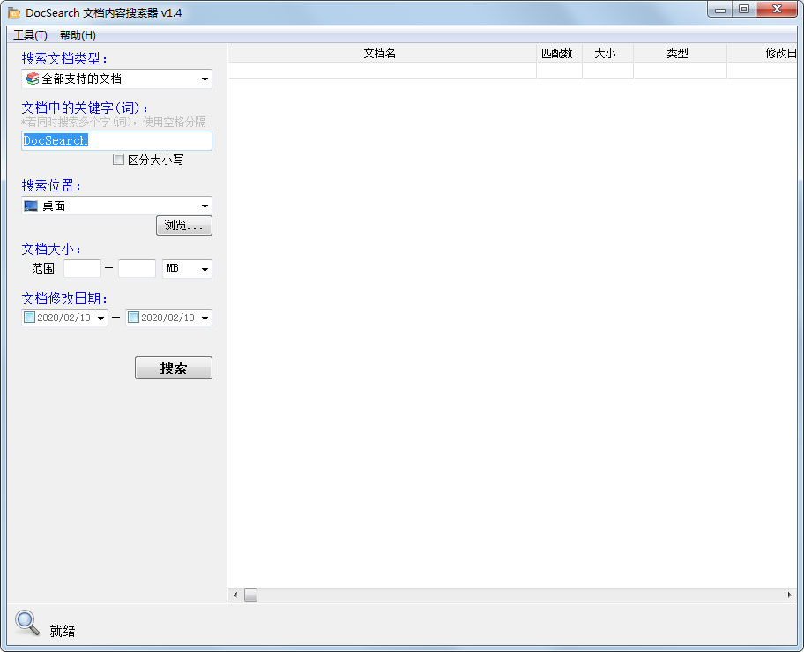The image size is (804, 652).
Task: Click the scrollbar right arrow
Action: point(789,596)
